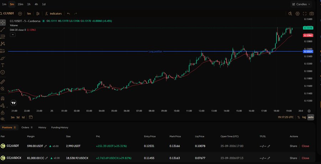This screenshot has width=321, height=164.
Task: Select the ruler measure tool
Action: 2,82
